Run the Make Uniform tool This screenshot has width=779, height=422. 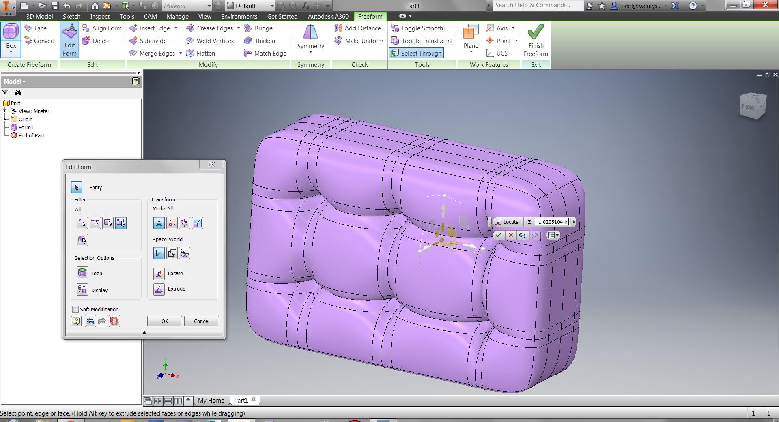point(359,41)
